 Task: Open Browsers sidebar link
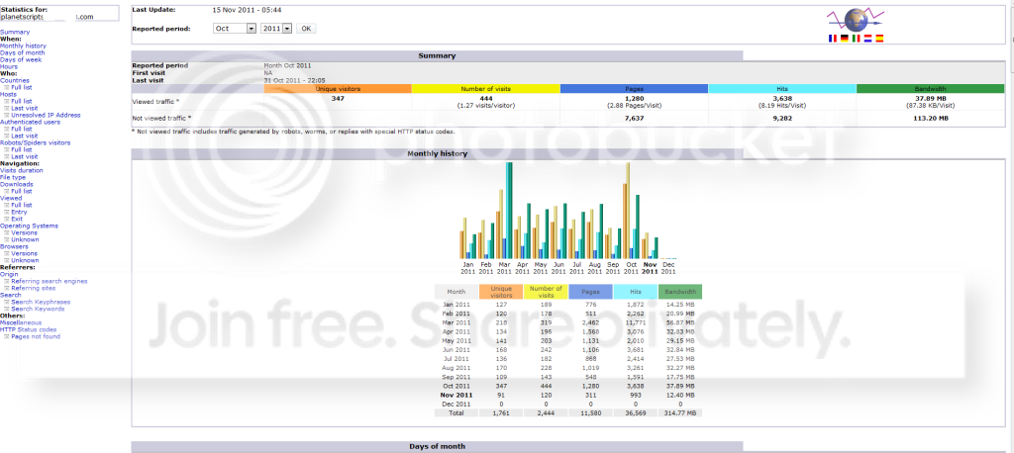[14, 246]
